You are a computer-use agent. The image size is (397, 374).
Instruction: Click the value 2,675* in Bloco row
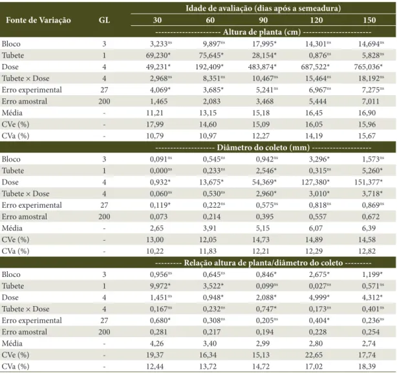click(319, 274)
